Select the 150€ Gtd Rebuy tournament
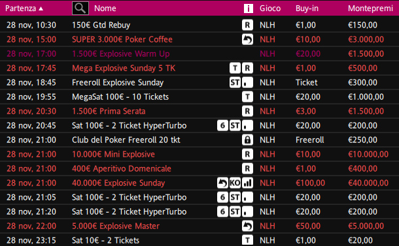 click(199, 25)
